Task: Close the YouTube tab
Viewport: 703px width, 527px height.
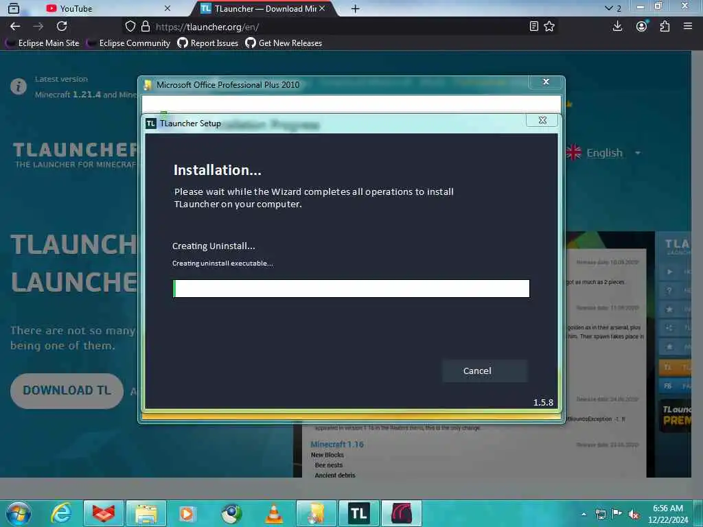Action: [168, 8]
